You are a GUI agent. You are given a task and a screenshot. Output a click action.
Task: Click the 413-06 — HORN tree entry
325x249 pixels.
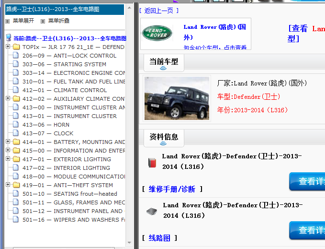pyautogui.click(x=46, y=125)
